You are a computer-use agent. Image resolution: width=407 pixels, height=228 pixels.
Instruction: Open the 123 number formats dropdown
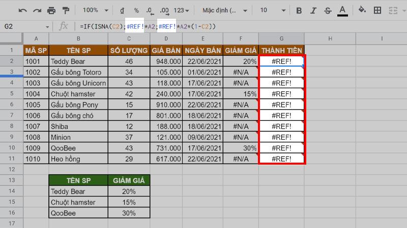click(x=182, y=10)
